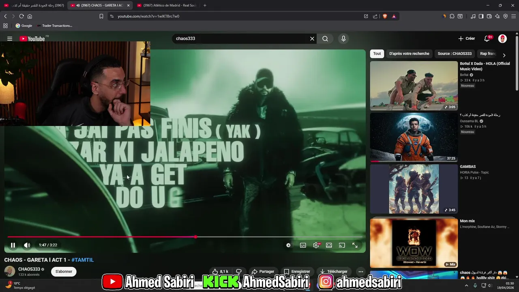519x292 pixels.
Task: Toggle the autoplay switch in player
Action: [288, 245]
